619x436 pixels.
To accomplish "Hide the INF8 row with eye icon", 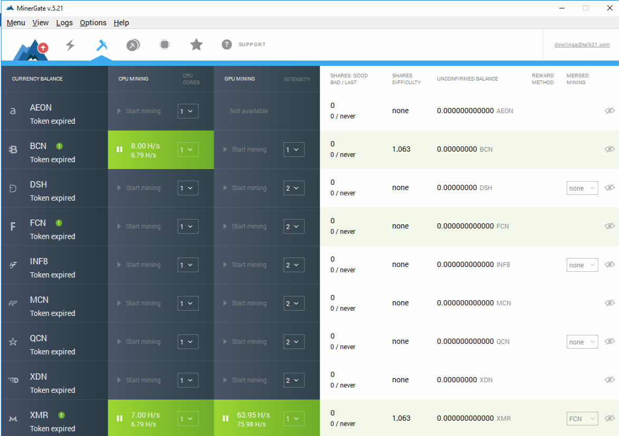I will 610,264.
